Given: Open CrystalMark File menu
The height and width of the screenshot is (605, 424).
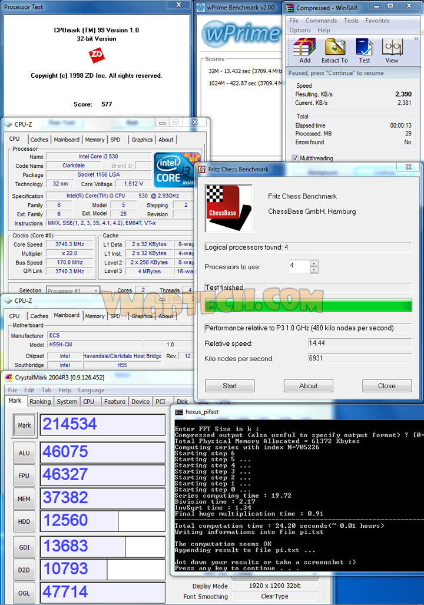Looking at the screenshot, I should point(13,390).
